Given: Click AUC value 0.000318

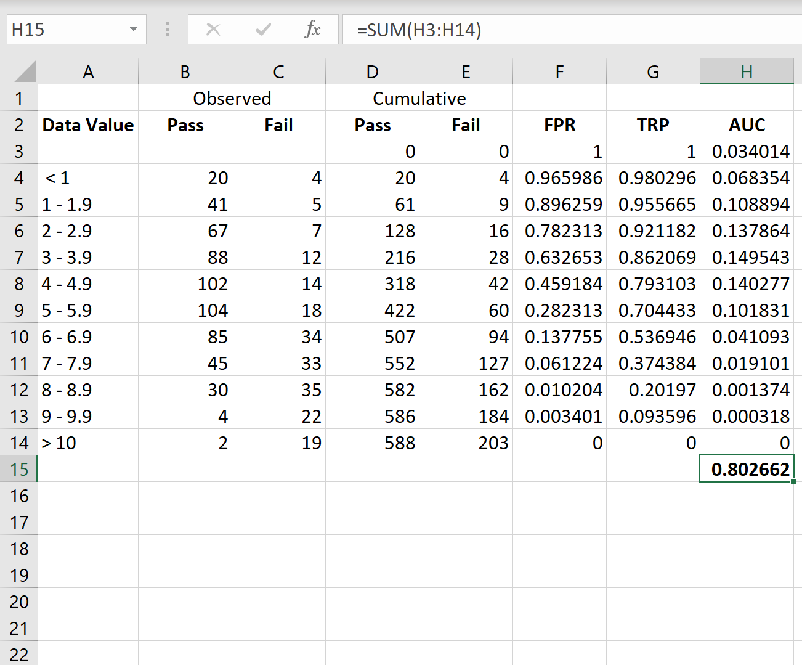Looking at the screenshot, I should click(x=747, y=416).
